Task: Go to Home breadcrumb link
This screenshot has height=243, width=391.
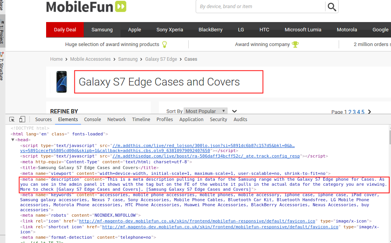Action: [x=56, y=59]
